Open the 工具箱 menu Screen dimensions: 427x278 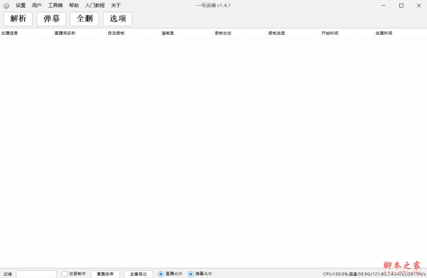[x=56, y=6]
